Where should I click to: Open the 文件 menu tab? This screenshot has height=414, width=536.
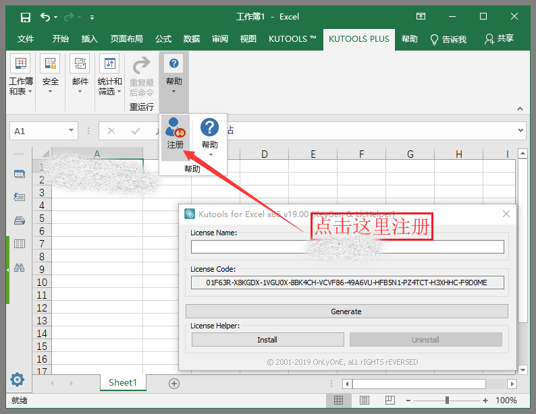click(x=26, y=39)
